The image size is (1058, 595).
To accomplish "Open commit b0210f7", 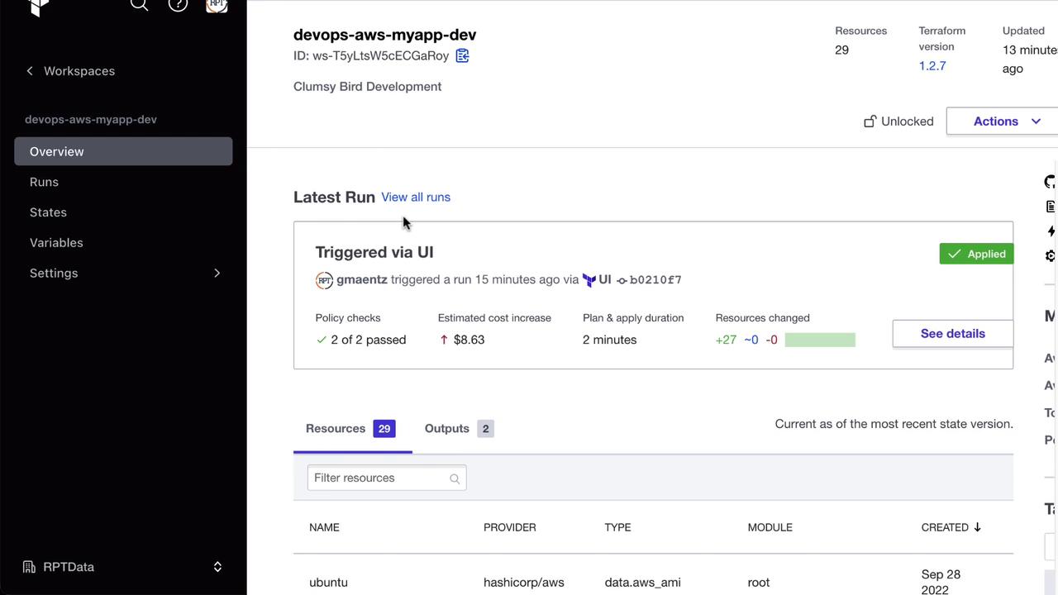I will (655, 280).
